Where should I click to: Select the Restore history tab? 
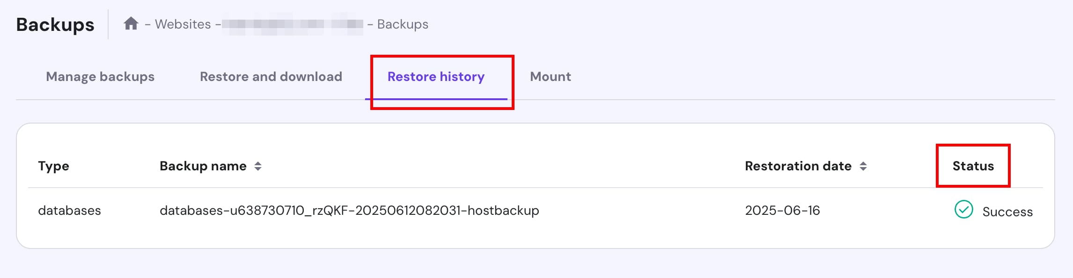436,77
